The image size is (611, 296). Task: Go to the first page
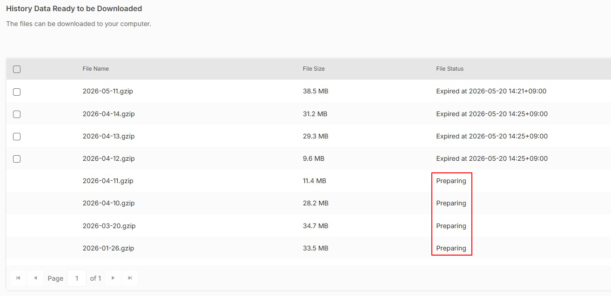point(18,278)
